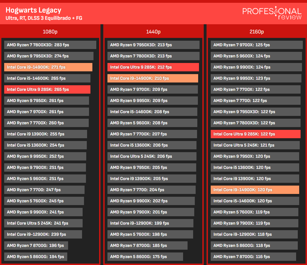Click Intel Core Ultra 9 285K 212 fps bar
307x265 pixels.
pyautogui.click(x=153, y=67)
